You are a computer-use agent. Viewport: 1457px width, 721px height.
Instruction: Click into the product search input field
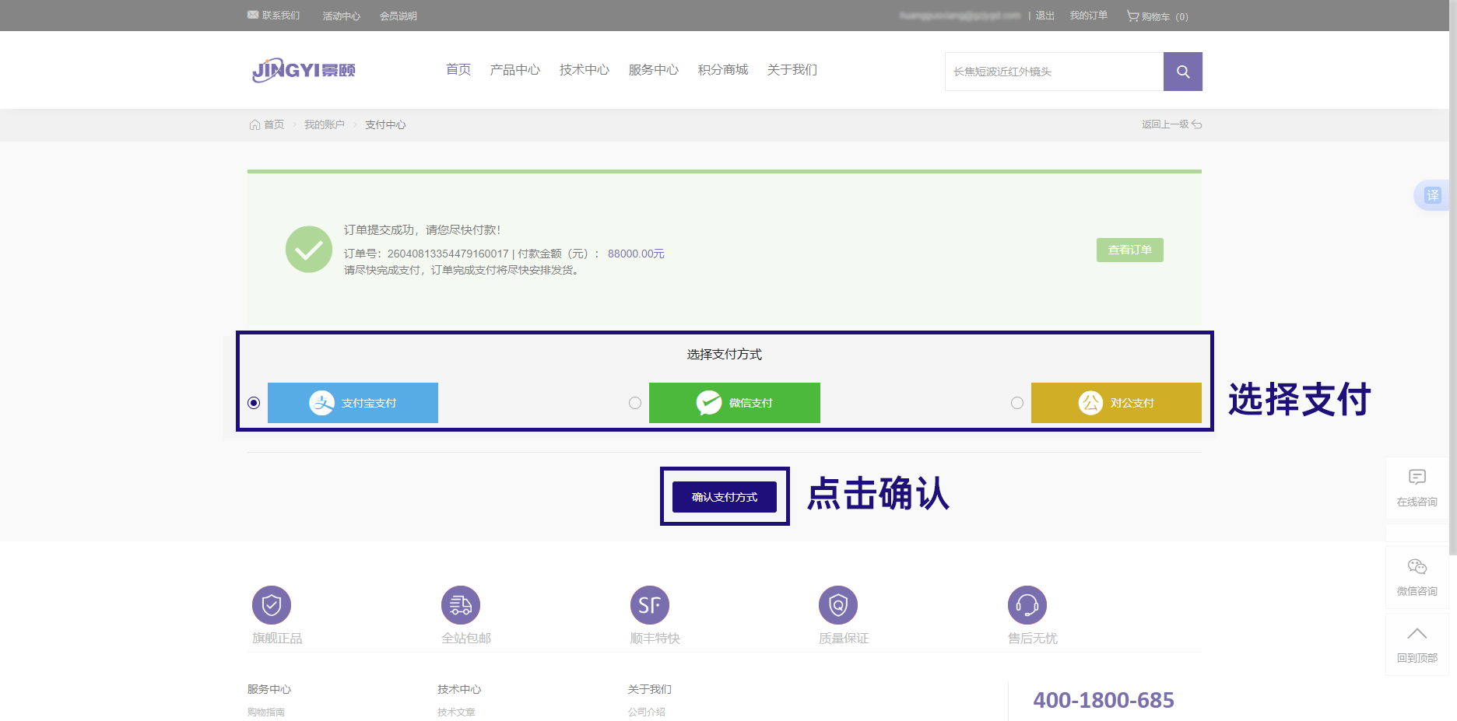coord(1053,72)
